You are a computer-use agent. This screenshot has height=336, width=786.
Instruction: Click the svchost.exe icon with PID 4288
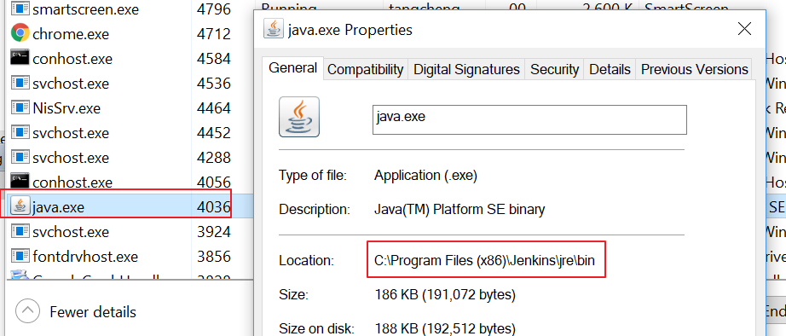pos(20,156)
